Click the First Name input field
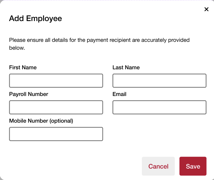This screenshot has width=214, height=180. (x=56, y=81)
